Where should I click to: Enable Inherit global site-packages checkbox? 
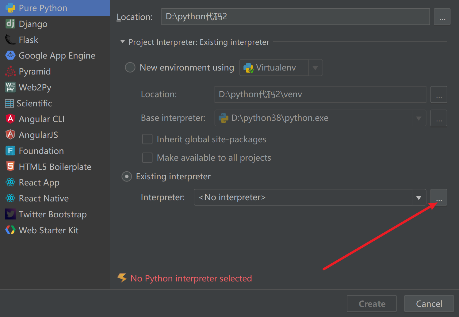click(x=147, y=139)
